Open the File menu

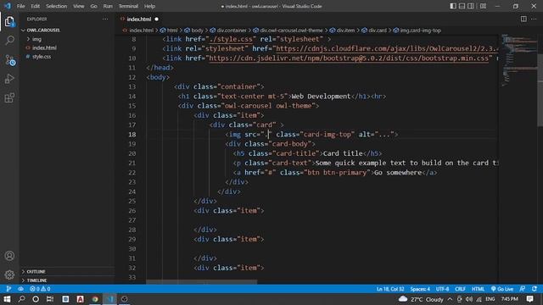[20, 6]
